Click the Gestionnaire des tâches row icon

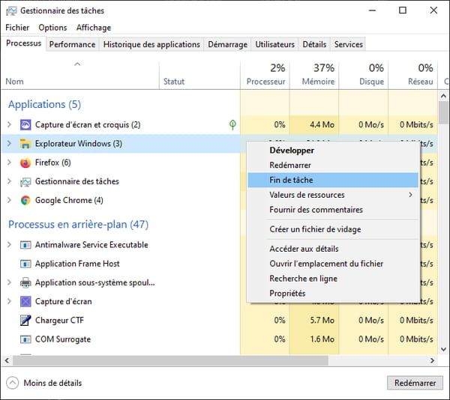[x=25, y=182]
